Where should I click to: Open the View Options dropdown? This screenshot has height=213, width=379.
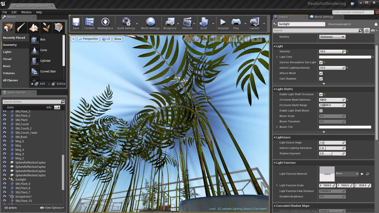coord(52,208)
